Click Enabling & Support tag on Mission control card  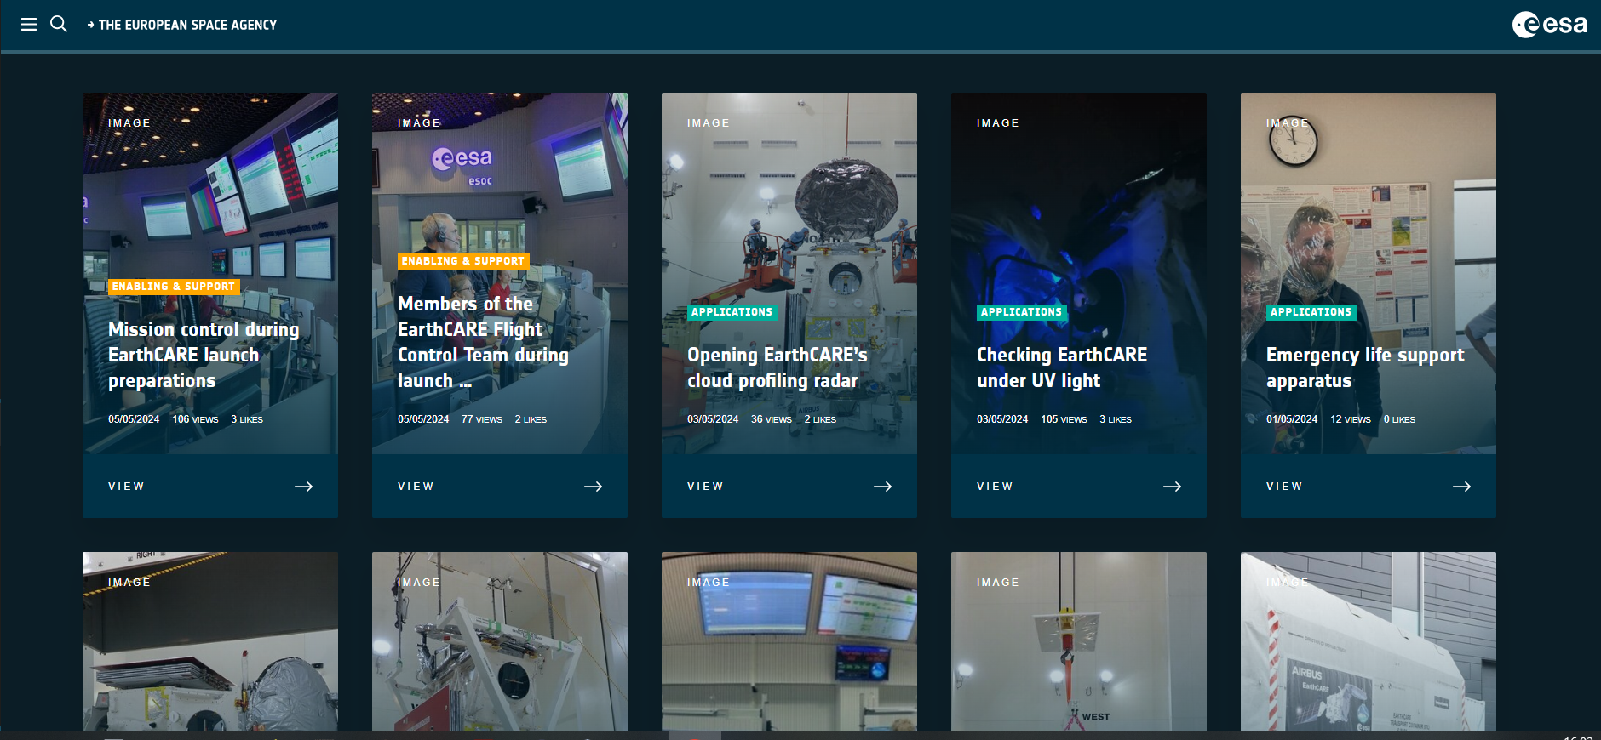click(x=174, y=287)
